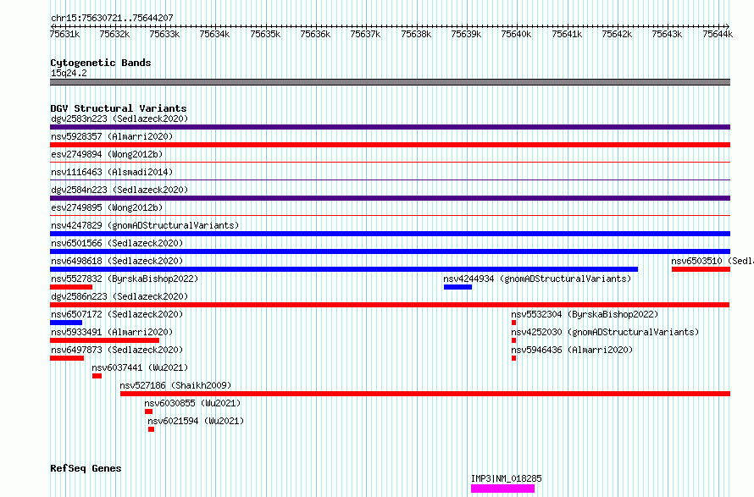Select nsv5933491 (Almarri2020) label

(x=112, y=332)
